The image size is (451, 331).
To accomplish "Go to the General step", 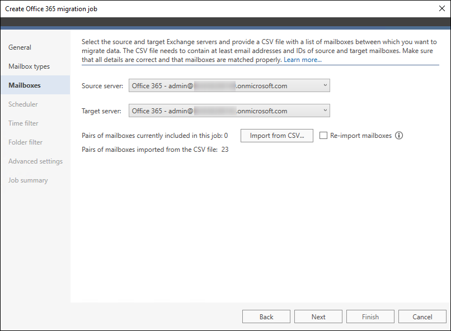I will pyautogui.click(x=20, y=47).
